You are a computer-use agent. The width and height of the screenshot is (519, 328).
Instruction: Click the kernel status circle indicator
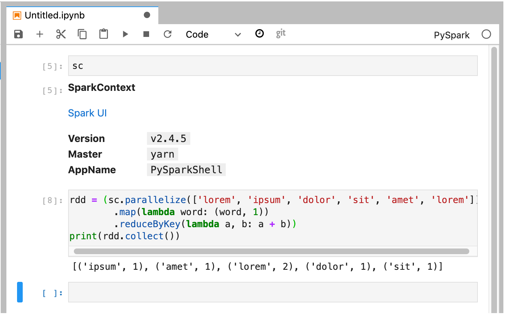click(x=486, y=34)
